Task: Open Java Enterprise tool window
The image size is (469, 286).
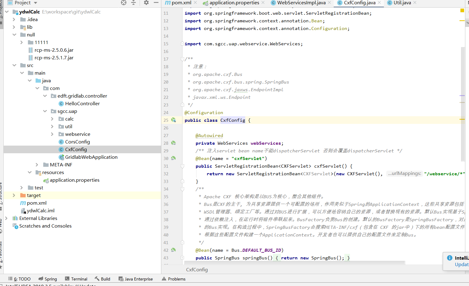Action: click(x=136, y=279)
